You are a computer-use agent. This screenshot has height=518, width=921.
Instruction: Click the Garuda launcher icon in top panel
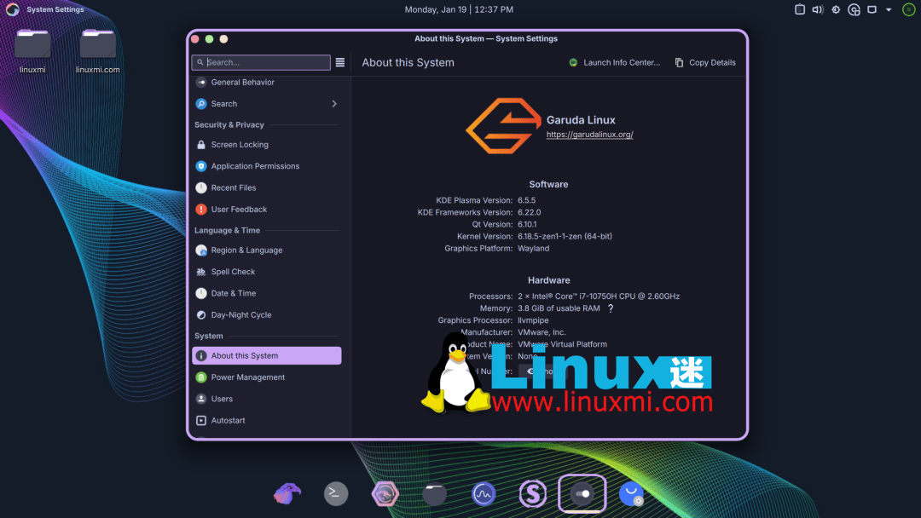[12, 9]
